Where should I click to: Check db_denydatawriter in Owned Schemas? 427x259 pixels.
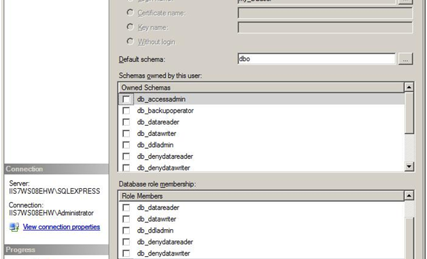(x=126, y=167)
